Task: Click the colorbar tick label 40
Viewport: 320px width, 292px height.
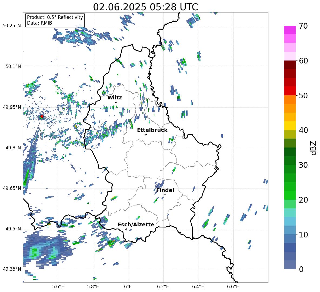Action: (303, 130)
